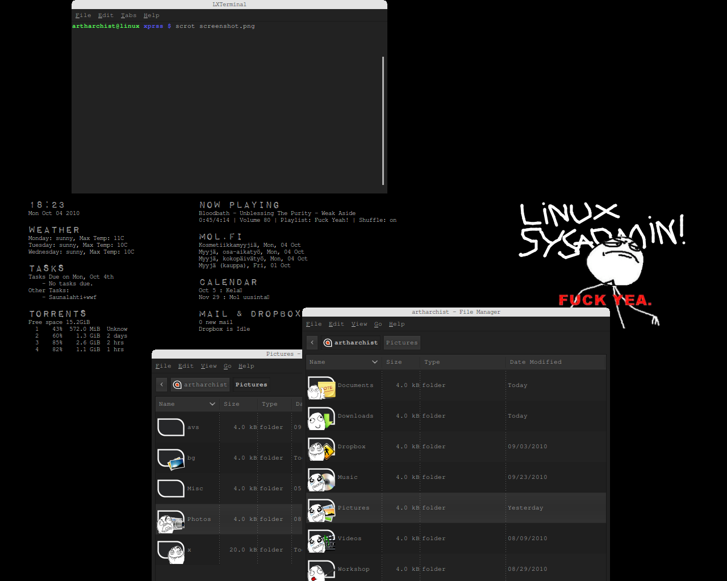This screenshot has width=727, height=581.
Task: Select the 'Workshop' file name text
Action: coord(353,569)
